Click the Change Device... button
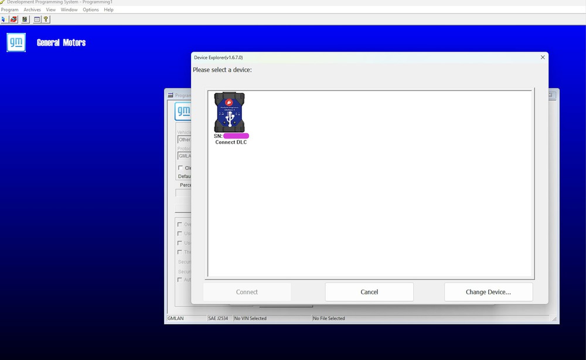 489,292
